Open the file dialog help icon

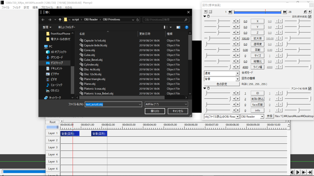tap(187, 27)
